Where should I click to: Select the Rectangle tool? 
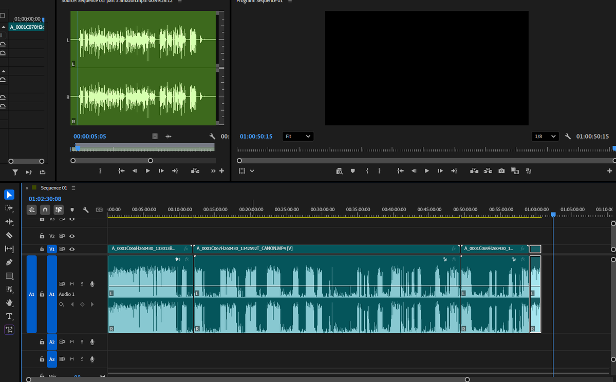tap(9, 276)
